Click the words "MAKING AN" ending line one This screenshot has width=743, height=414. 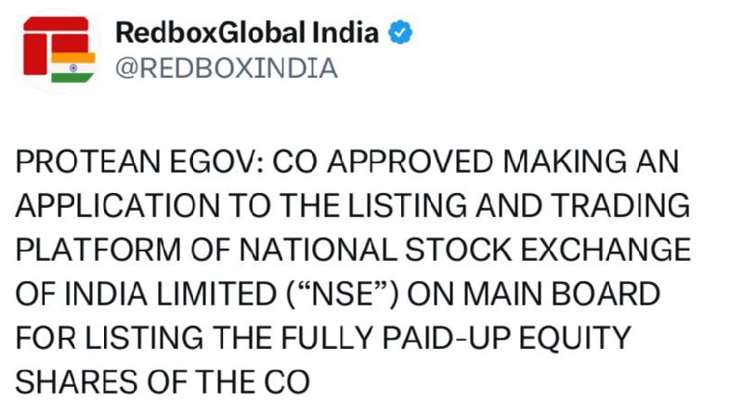591,162
